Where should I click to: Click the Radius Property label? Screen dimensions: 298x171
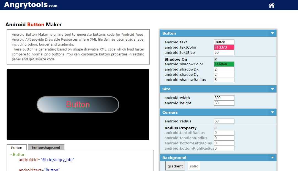click(x=181, y=128)
